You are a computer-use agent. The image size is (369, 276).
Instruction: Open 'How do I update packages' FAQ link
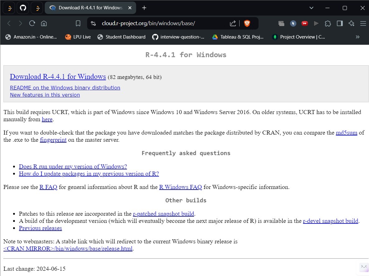89,174
